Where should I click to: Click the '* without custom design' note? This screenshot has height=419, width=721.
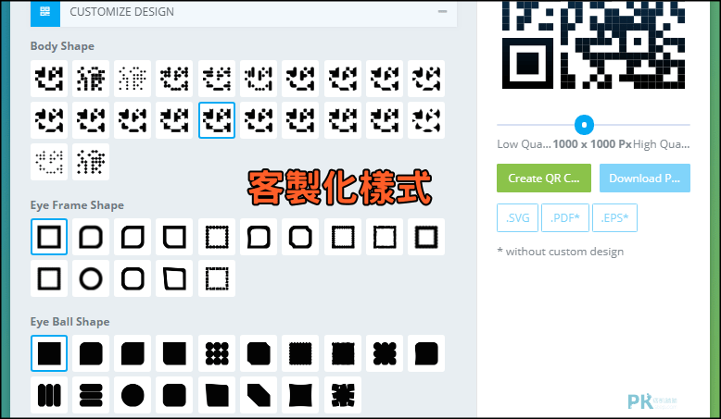[561, 252]
